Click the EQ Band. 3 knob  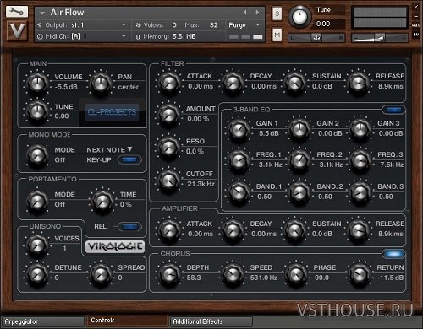[360, 192]
